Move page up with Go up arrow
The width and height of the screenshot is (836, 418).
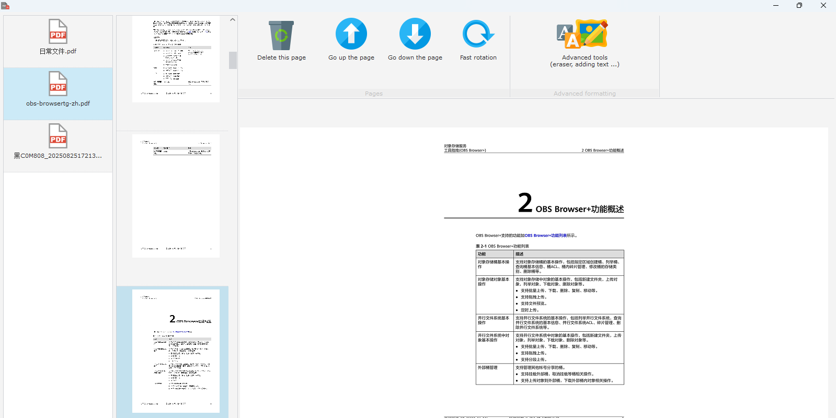pyautogui.click(x=351, y=34)
